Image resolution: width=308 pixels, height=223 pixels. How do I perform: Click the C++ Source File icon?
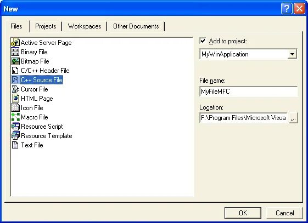(x=15, y=80)
